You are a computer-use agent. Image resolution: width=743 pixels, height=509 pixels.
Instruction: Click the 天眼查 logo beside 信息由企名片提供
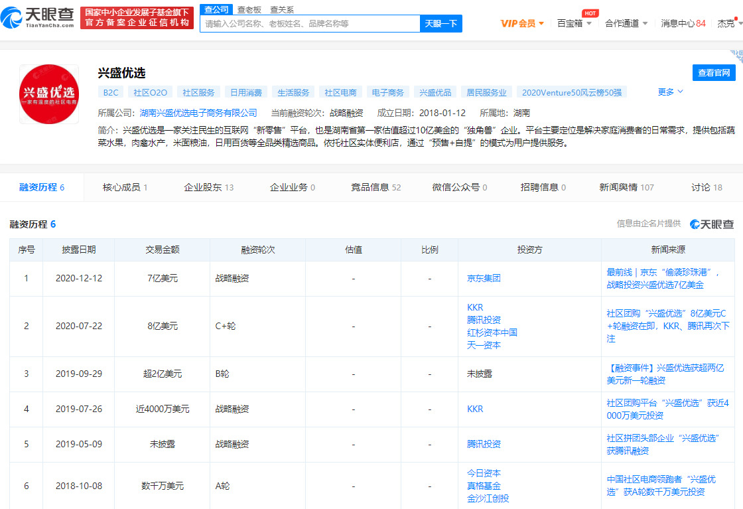click(x=712, y=224)
